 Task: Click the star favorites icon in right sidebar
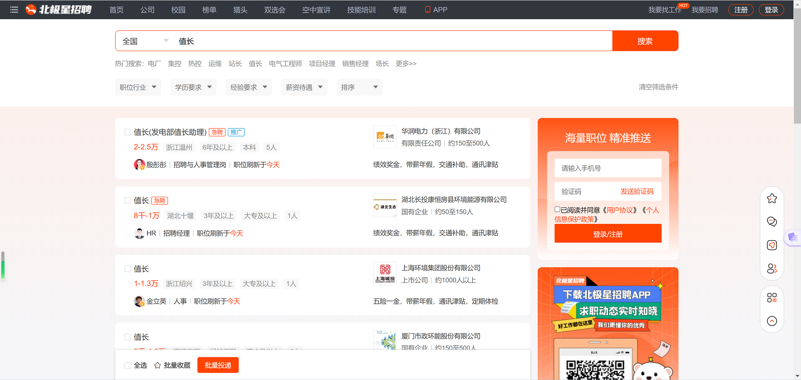pyautogui.click(x=772, y=199)
